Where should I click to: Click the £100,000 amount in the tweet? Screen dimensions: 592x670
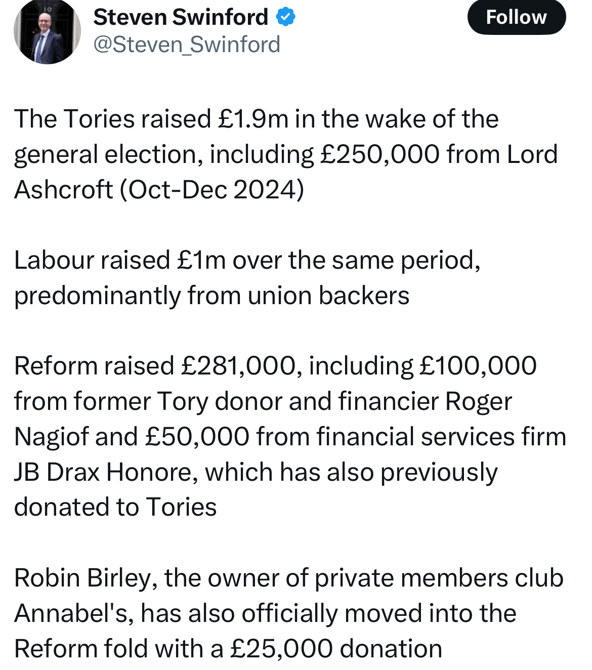(x=478, y=366)
